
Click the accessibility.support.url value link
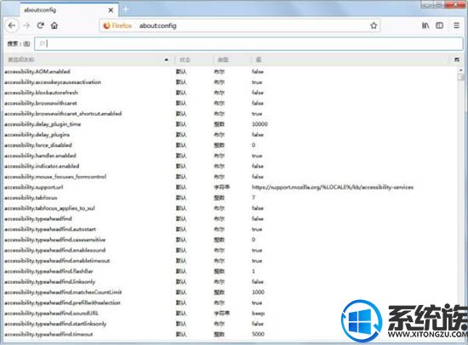pos(333,187)
